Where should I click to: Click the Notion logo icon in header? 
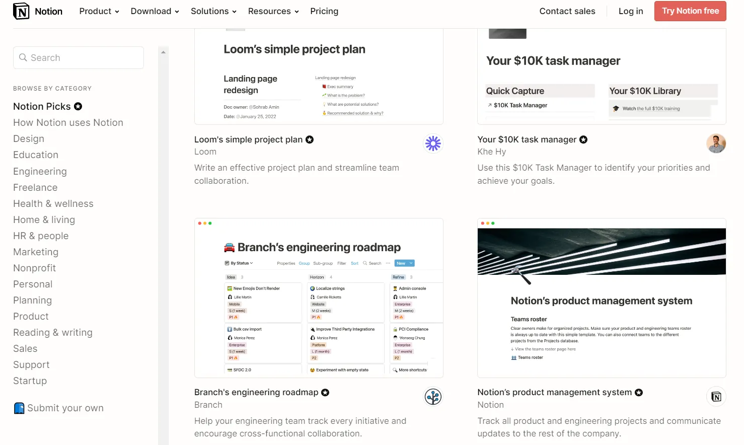pyautogui.click(x=21, y=11)
